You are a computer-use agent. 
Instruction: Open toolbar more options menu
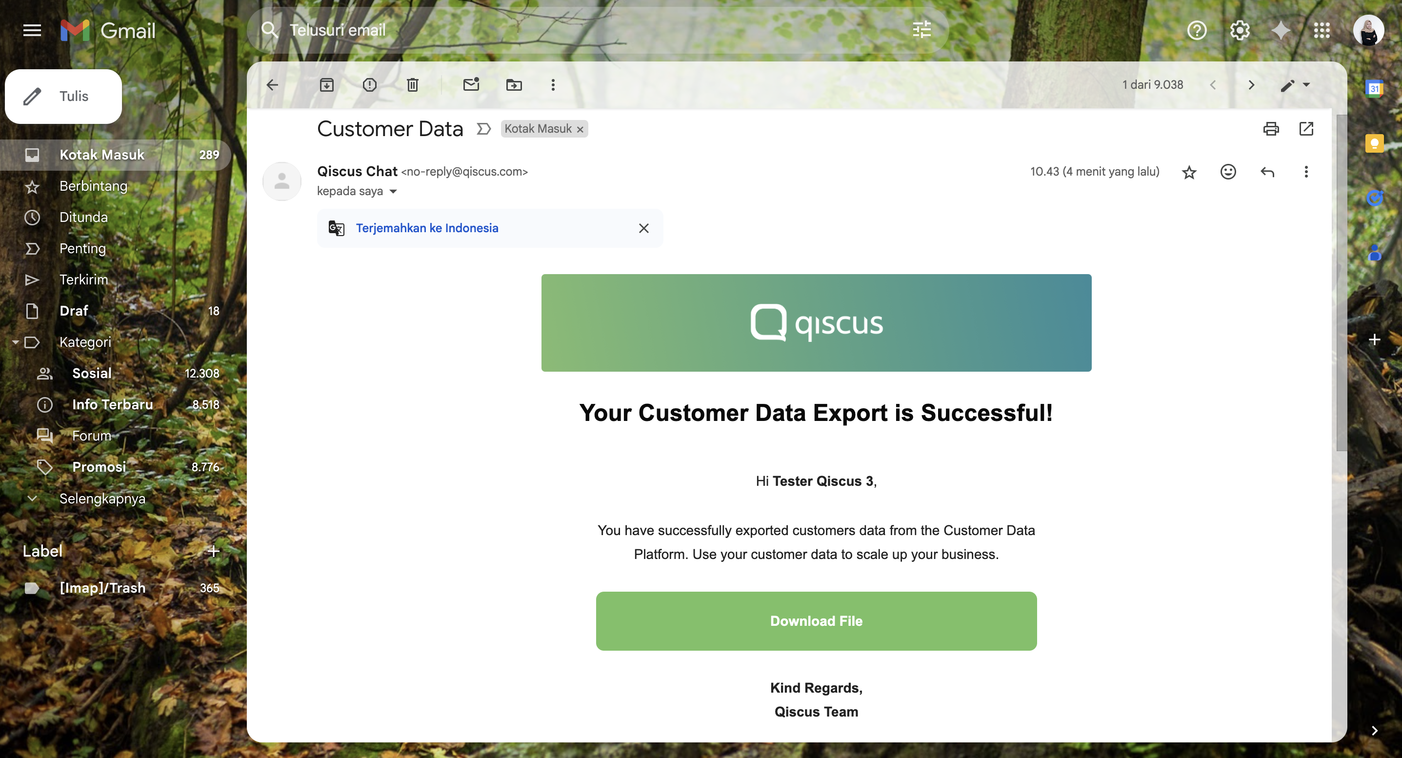pyautogui.click(x=553, y=85)
